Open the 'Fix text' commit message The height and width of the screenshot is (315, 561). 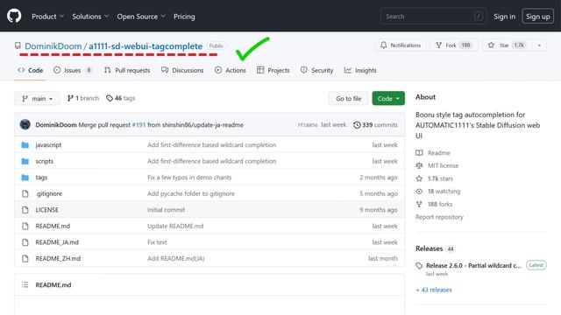point(157,242)
